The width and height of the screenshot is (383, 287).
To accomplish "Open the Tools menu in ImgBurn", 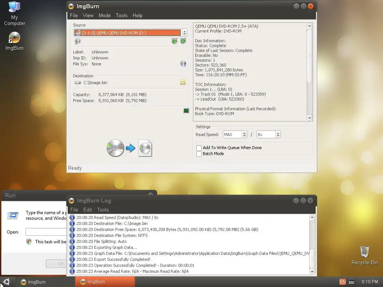I will click(x=122, y=15).
